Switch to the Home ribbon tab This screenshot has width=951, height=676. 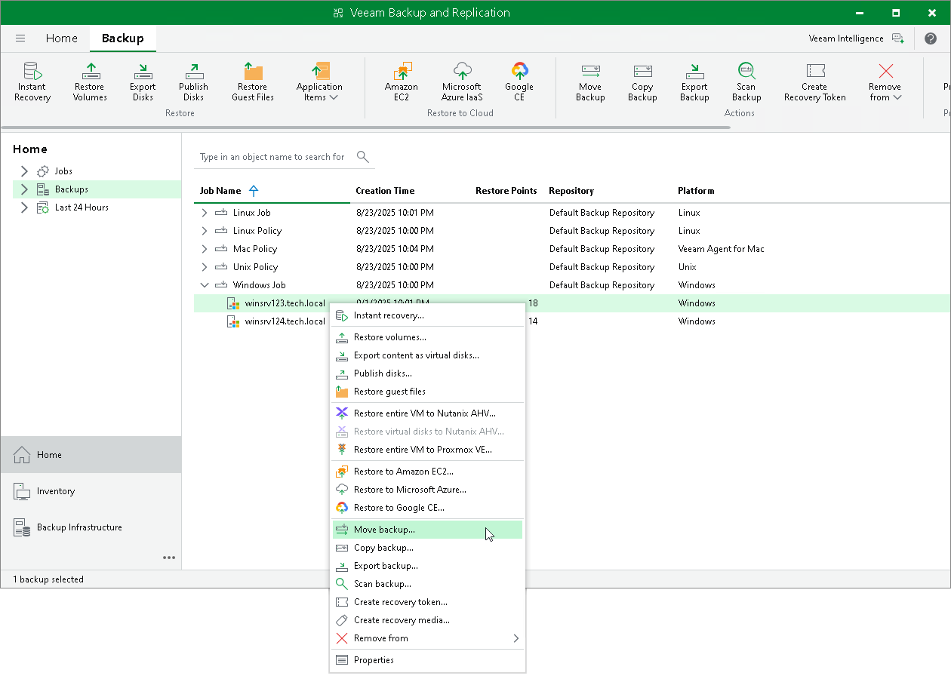pos(61,38)
